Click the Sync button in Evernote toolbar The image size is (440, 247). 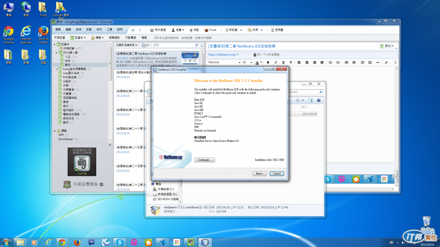158,30
